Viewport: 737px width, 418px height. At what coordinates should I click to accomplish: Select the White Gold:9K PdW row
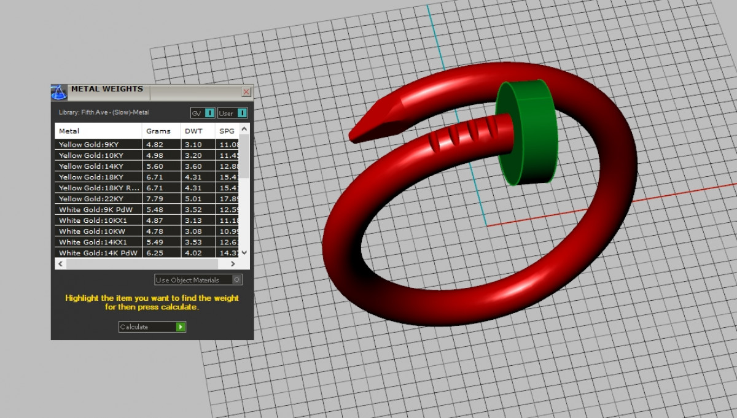click(98, 210)
